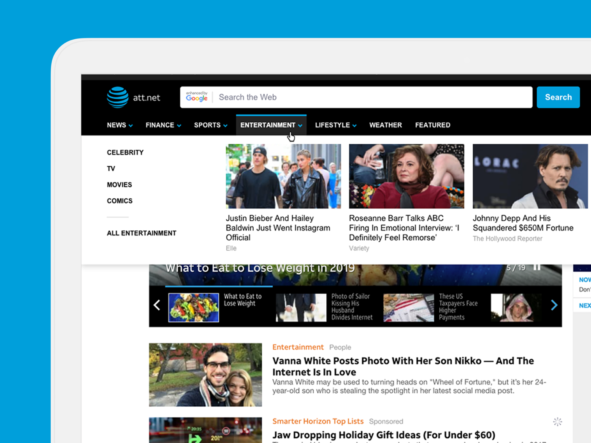
Task: Open the Featured menu item
Action: [433, 125]
